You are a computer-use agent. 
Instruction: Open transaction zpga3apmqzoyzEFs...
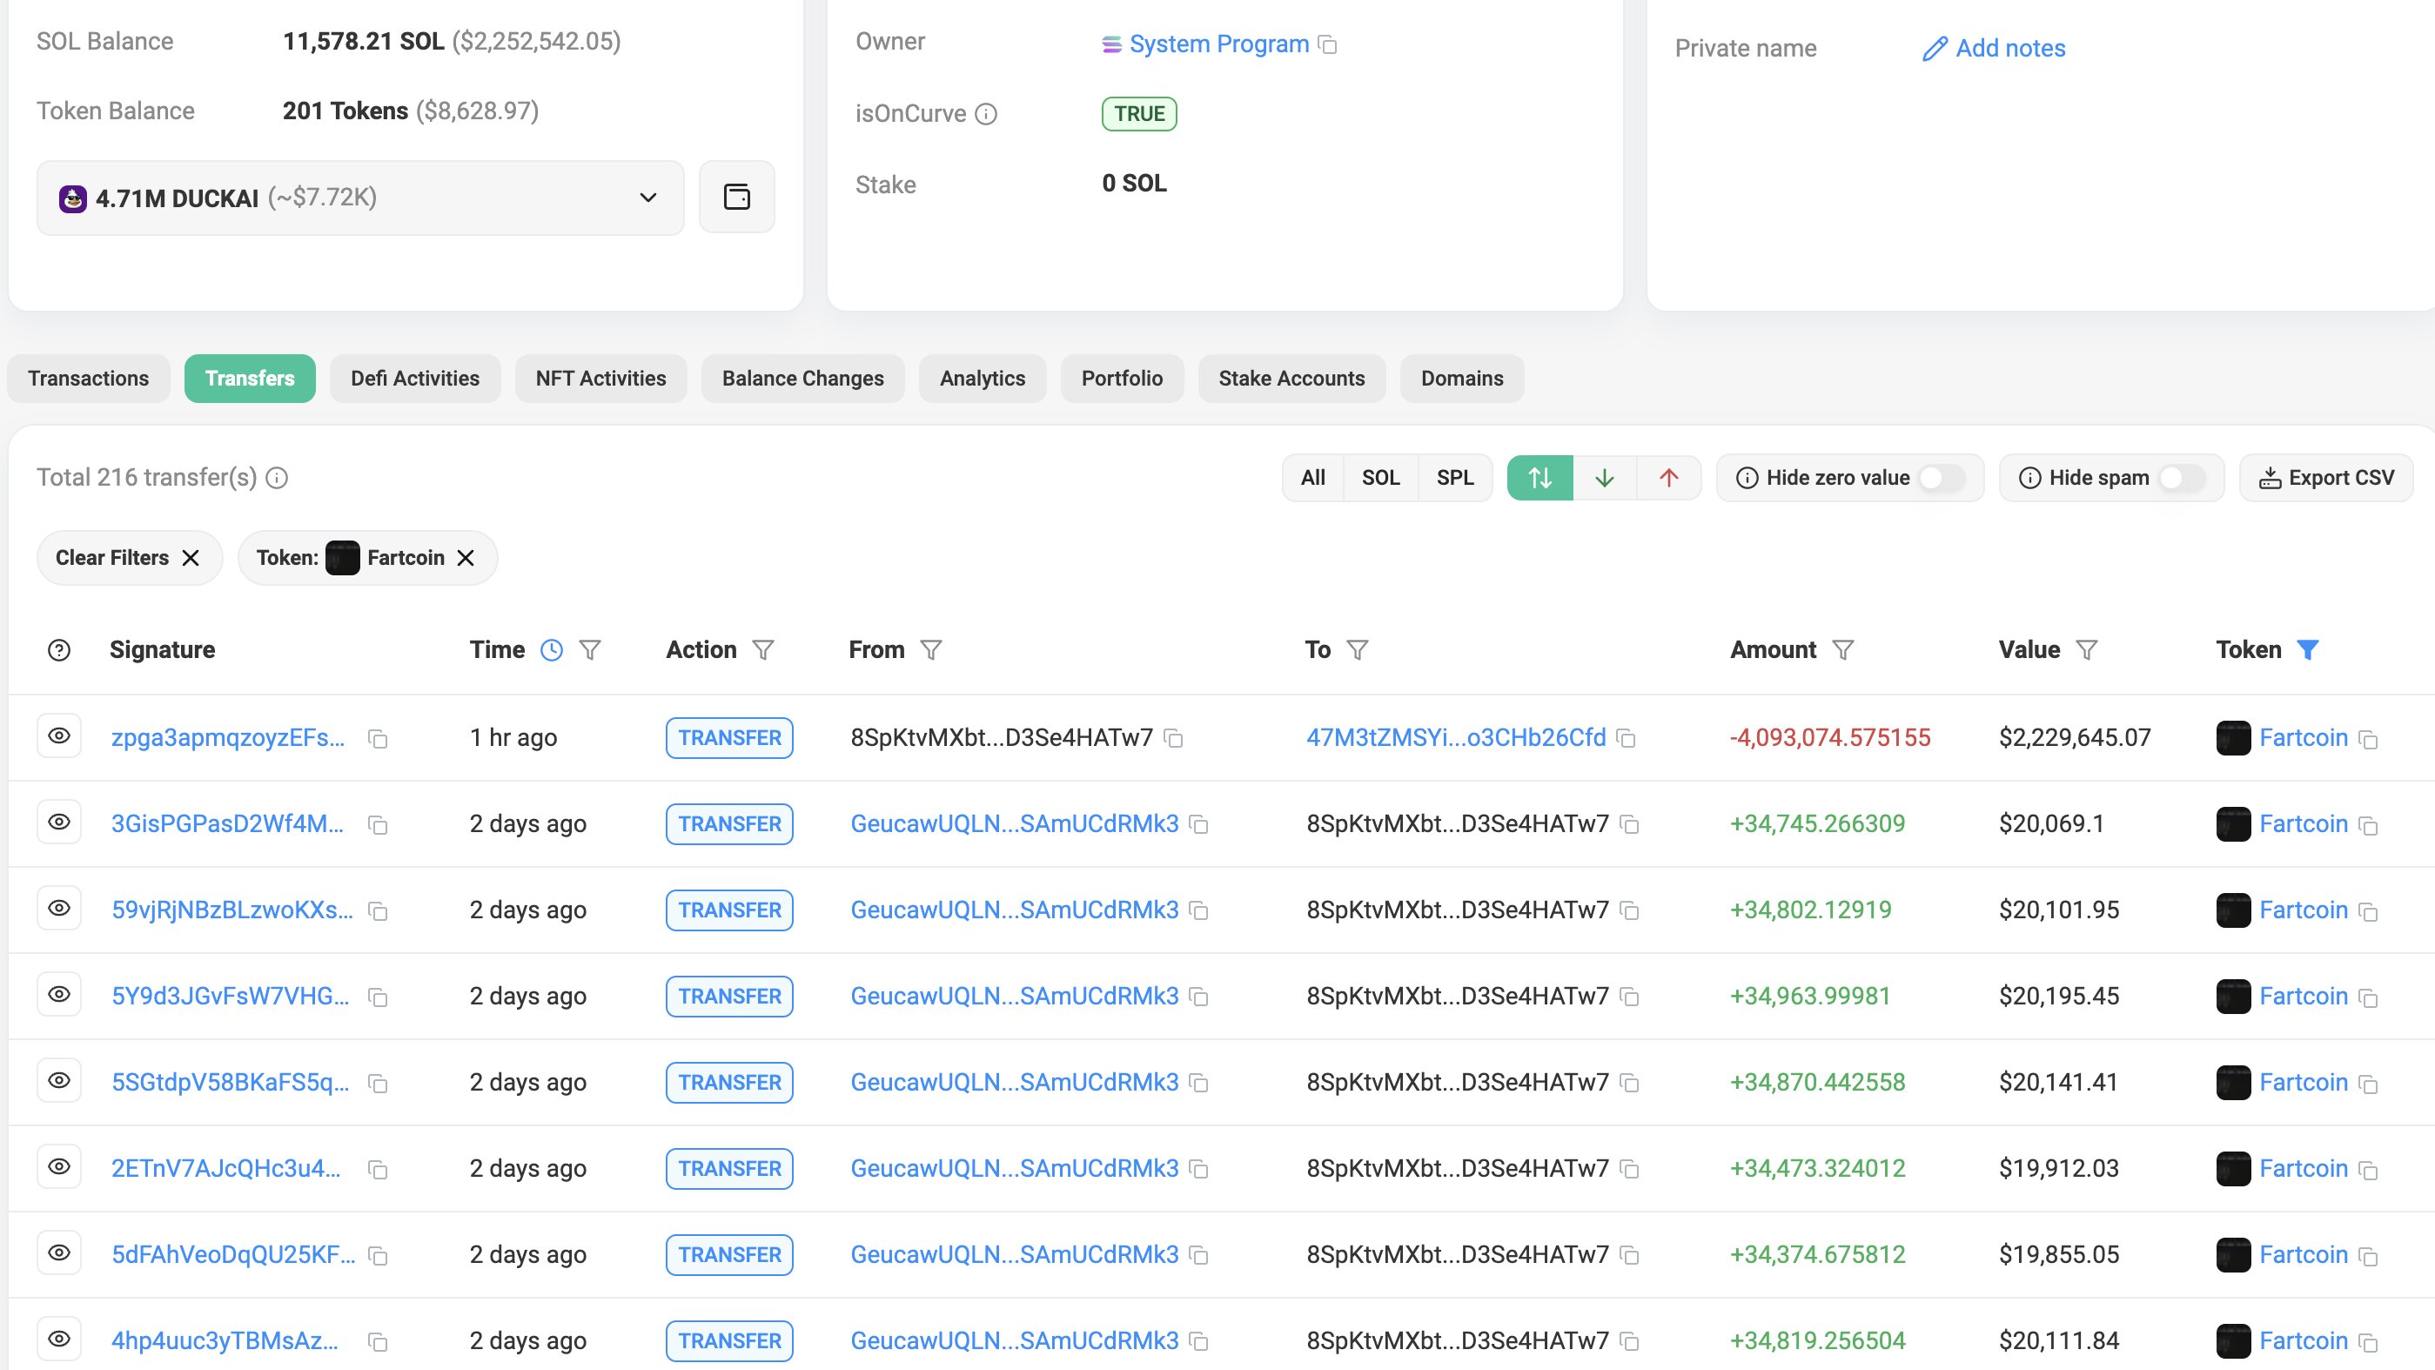(x=228, y=737)
